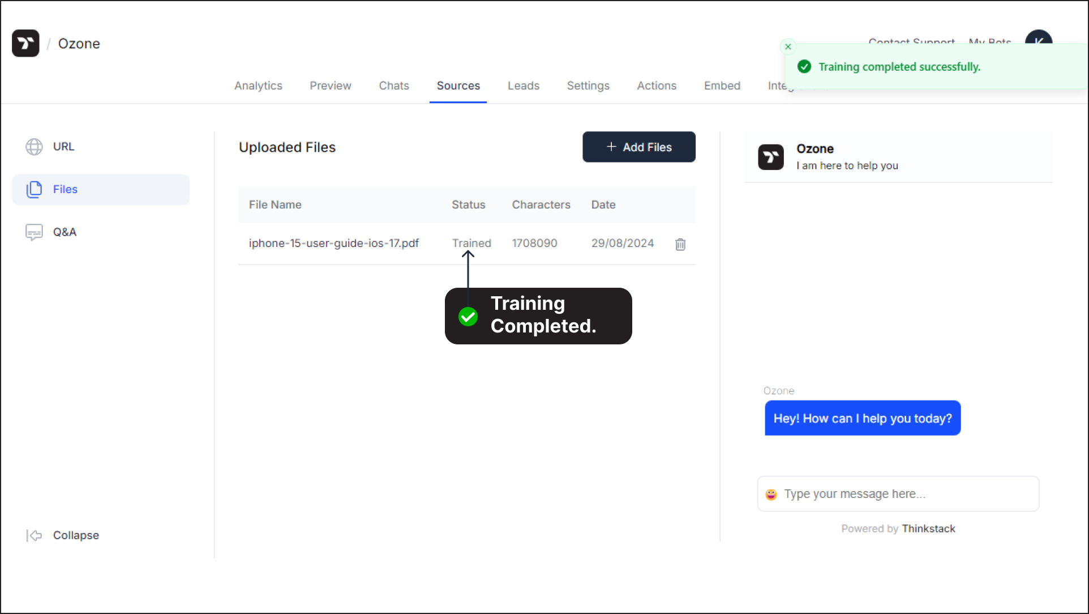Image resolution: width=1089 pixels, height=614 pixels.
Task: Click the Status column header
Action: coord(469,204)
